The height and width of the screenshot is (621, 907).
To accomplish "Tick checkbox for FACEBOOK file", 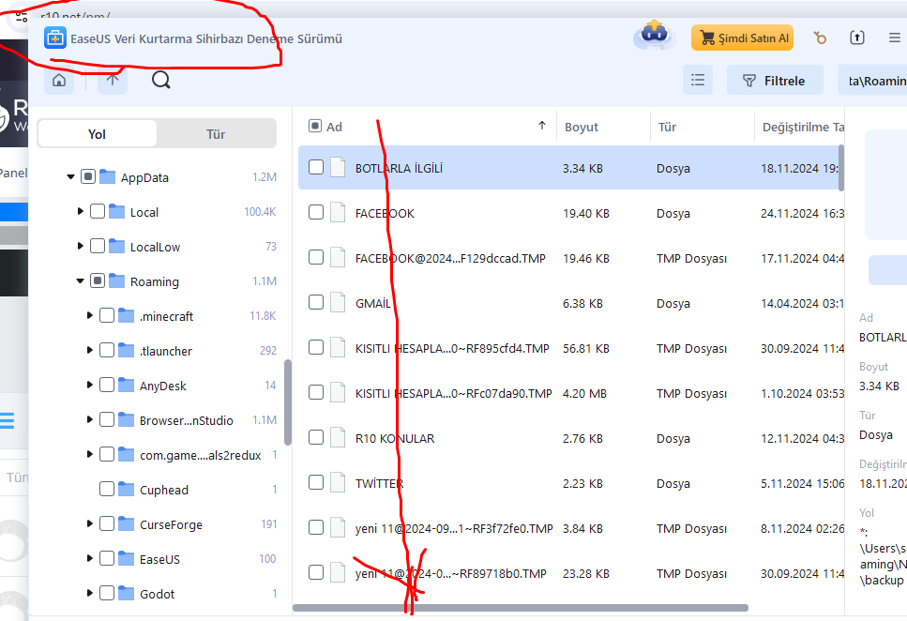I will coord(316,212).
